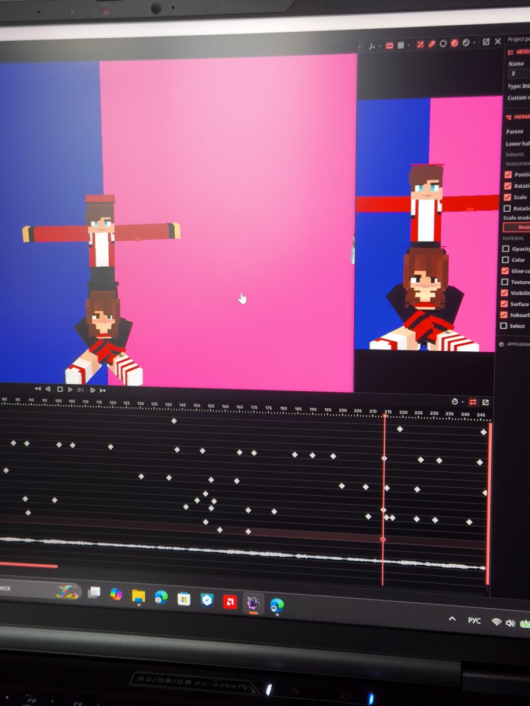Expand the Appearance section
Image resolution: width=530 pixels, height=706 pixels.
point(514,345)
